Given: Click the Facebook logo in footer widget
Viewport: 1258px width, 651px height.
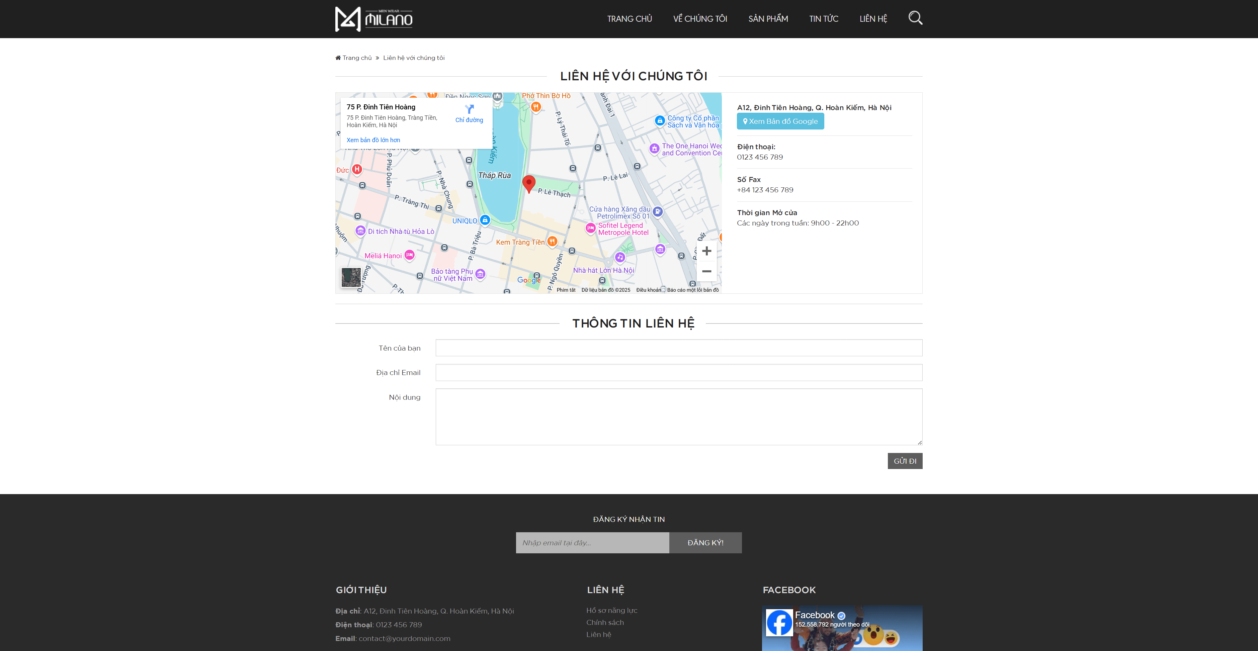Looking at the screenshot, I should coord(779,622).
